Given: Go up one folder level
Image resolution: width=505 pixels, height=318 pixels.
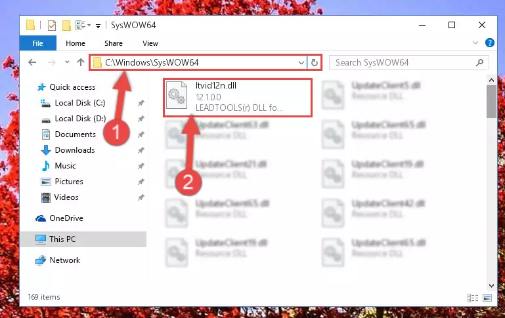Looking at the screenshot, I should click(81, 62).
